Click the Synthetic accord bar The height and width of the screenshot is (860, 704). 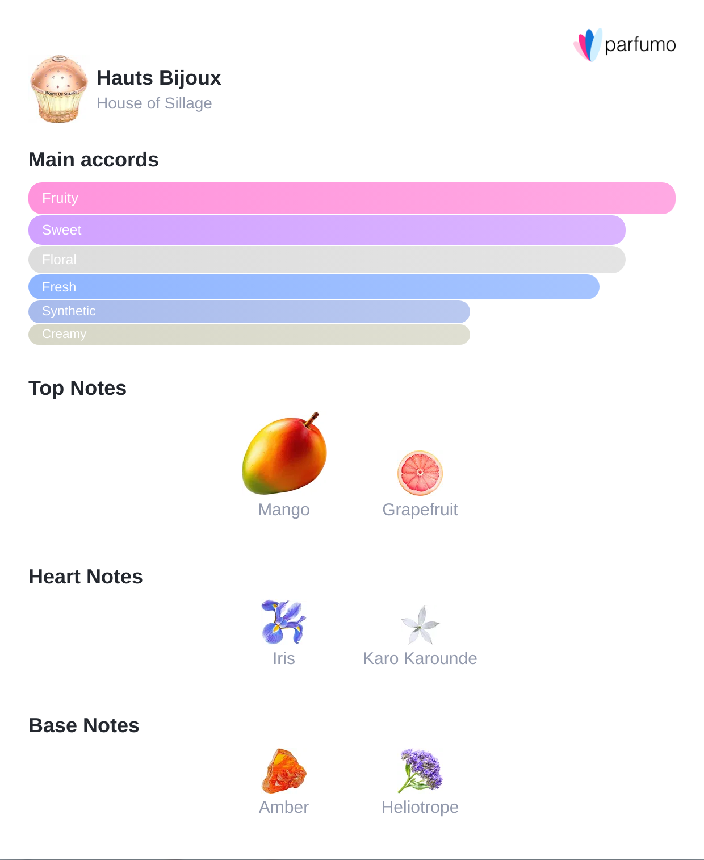coord(249,311)
